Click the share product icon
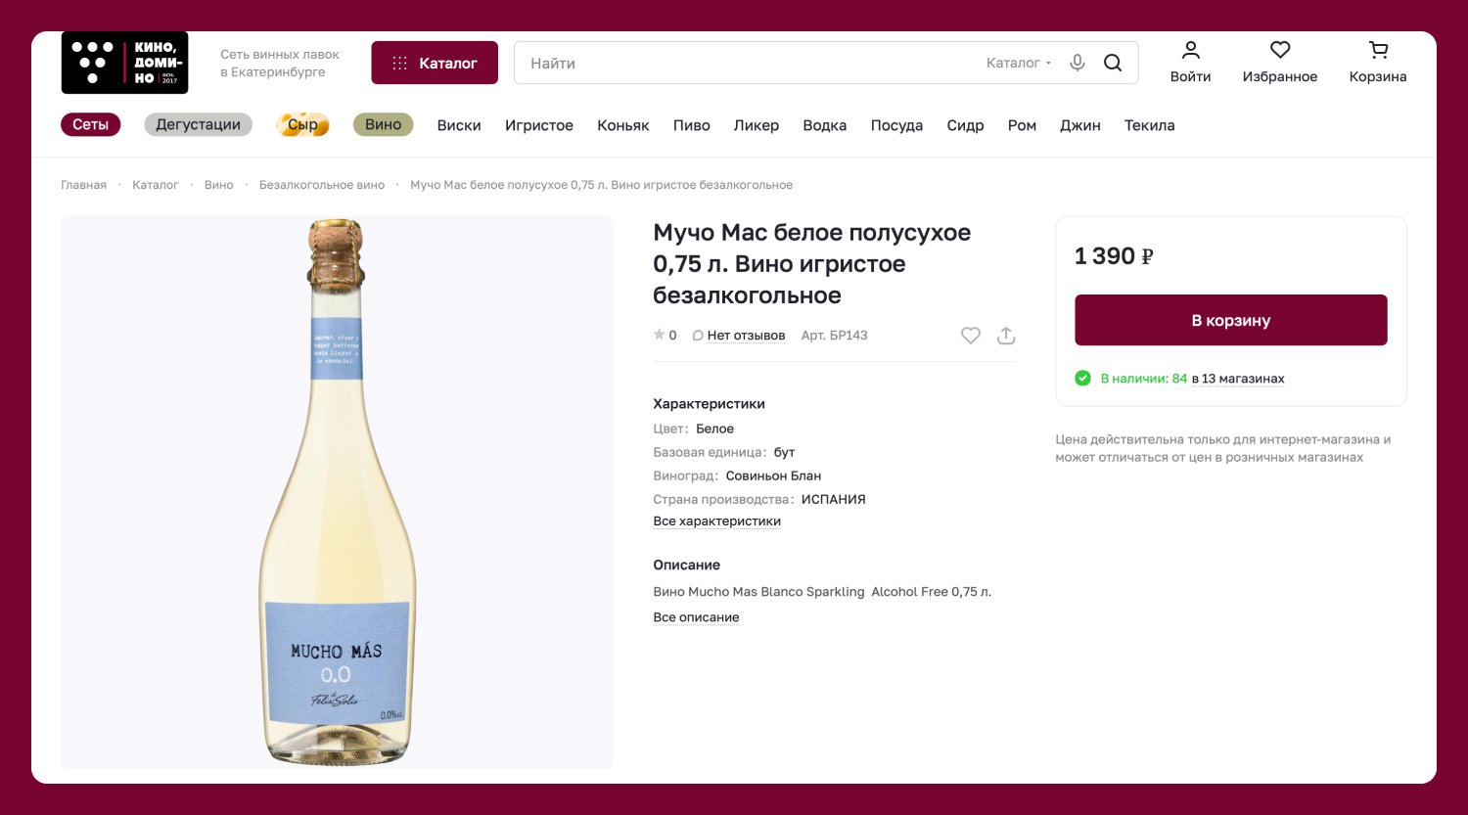 pyautogui.click(x=1006, y=336)
